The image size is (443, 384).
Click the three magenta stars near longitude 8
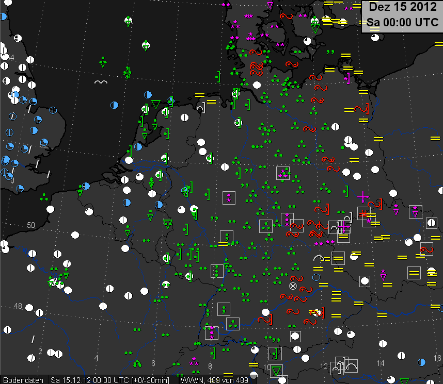[194, 362]
